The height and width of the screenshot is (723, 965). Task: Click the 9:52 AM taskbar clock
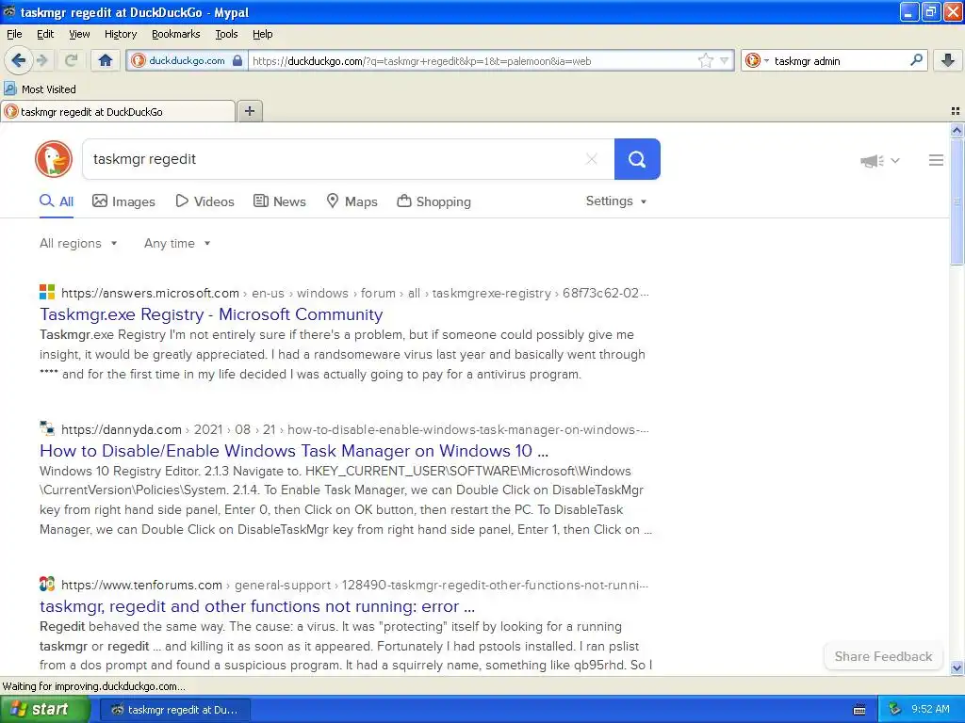pyautogui.click(x=930, y=710)
